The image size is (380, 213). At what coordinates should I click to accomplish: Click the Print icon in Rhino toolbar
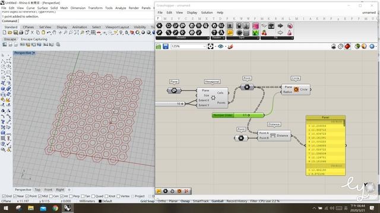coord(21,33)
